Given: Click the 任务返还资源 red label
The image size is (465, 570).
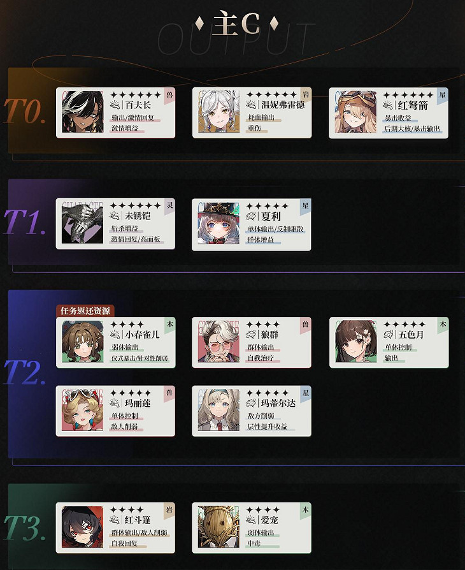Looking at the screenshot, I should (x=85, y=311).
